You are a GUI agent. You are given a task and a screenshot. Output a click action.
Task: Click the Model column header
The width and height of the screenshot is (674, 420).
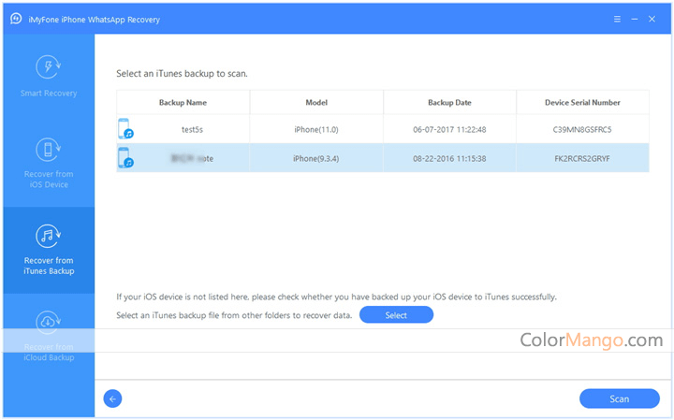click(x=316, y=102)
